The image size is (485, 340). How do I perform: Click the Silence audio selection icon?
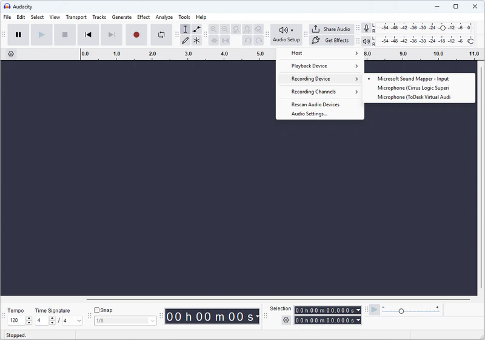(225, 40)
